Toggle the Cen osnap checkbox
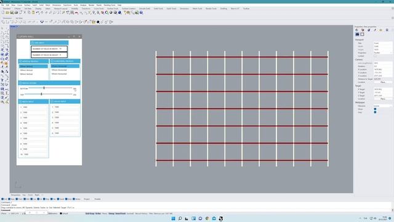394x222 pixels. (31, 199)
